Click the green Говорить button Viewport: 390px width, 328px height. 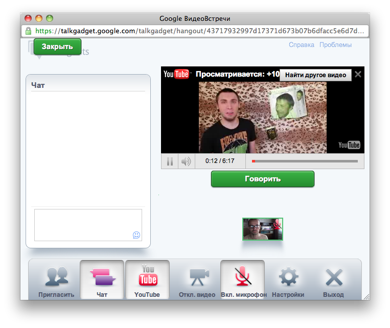pos(263,179)
